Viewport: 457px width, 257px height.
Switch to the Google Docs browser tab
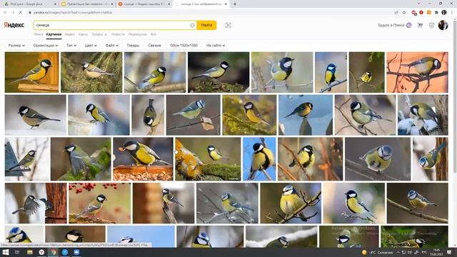tap(31, 4)
